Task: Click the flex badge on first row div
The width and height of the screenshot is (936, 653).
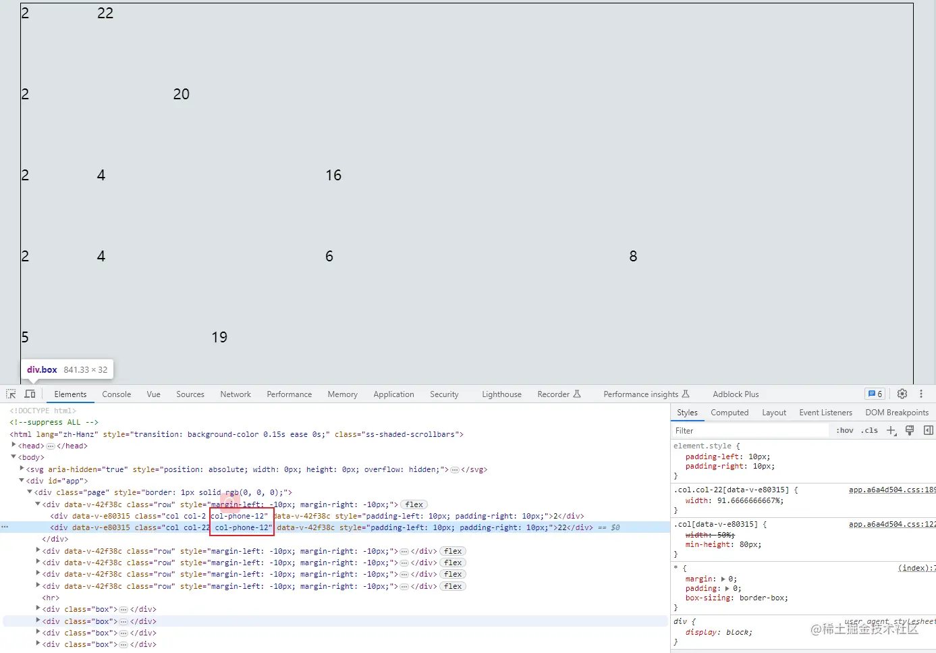Action: pyautogui.click(x=414, y=504)
